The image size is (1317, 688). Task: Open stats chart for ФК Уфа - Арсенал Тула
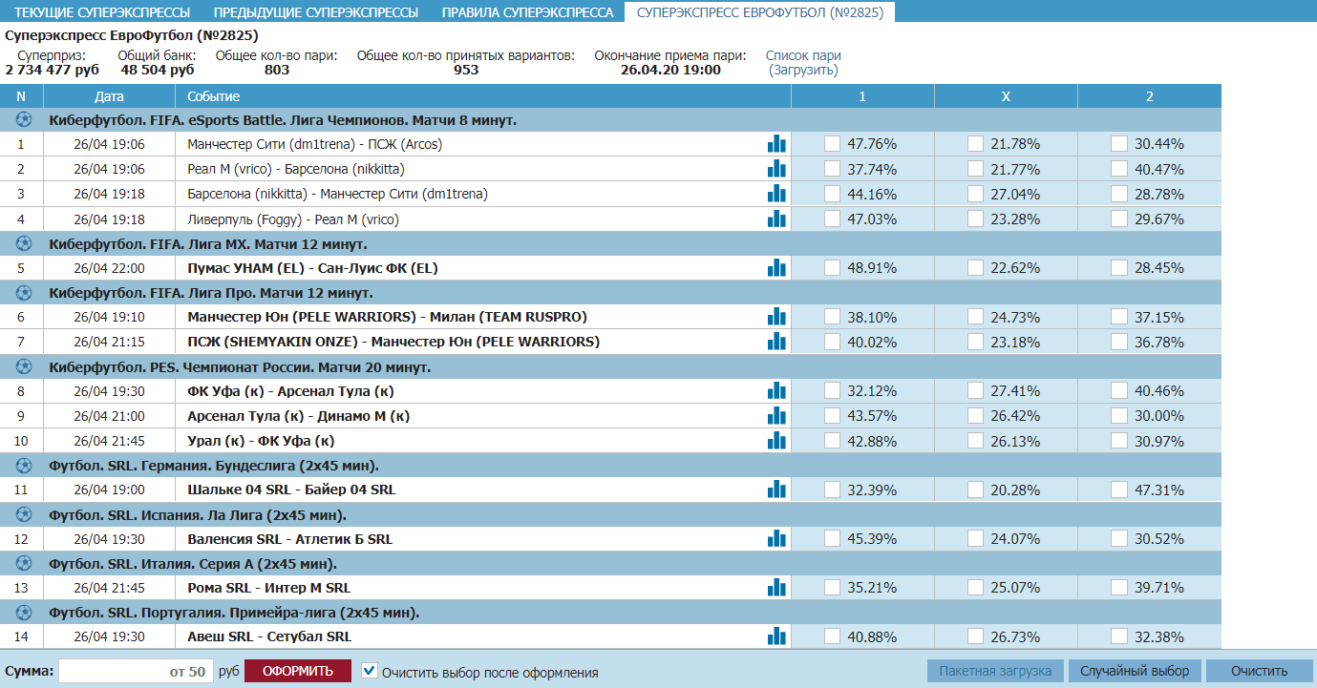(x=776, y=391)
